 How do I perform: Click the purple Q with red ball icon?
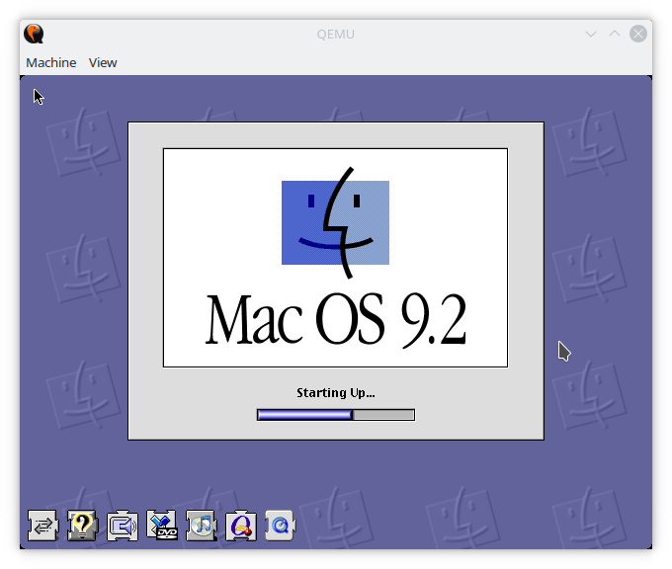[x=241, y=526]
